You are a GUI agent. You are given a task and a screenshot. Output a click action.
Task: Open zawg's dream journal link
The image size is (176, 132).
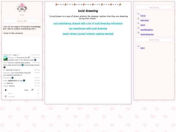[x=88, y=34]
